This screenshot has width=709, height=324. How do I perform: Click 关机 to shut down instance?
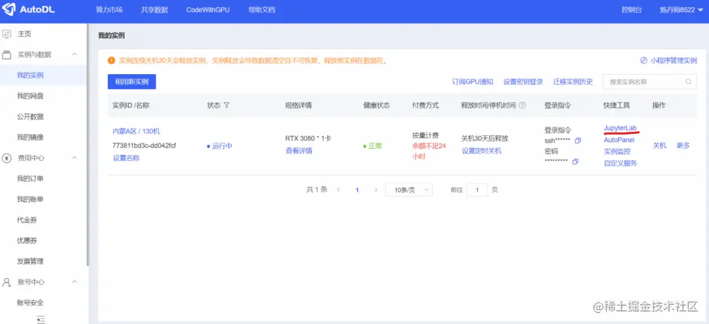660,146
